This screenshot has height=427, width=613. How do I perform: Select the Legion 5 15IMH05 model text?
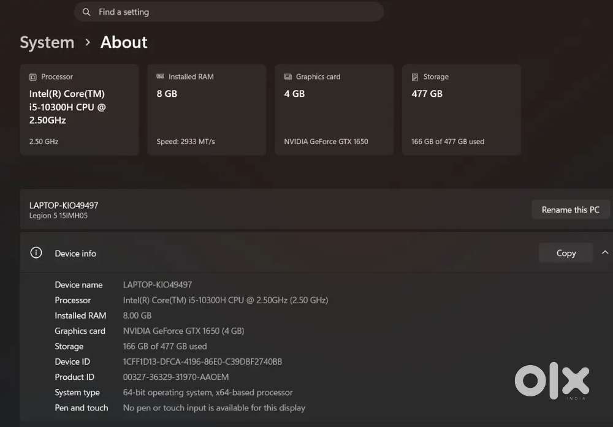click(58, 216)
